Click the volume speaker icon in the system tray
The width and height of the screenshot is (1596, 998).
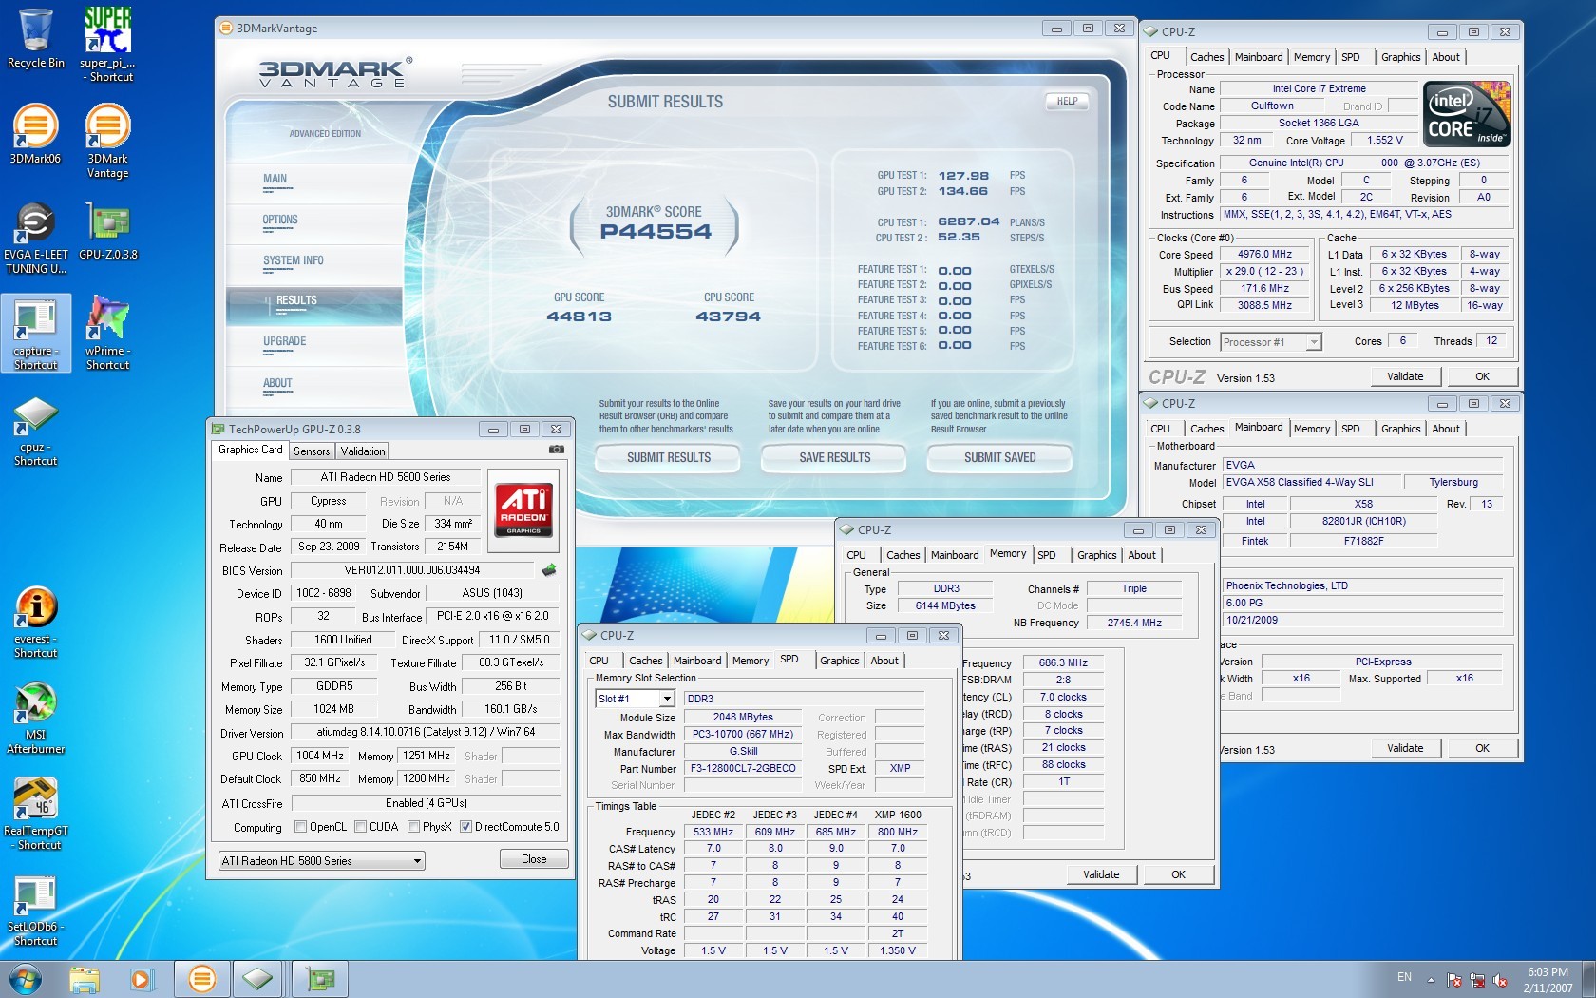1500,980
